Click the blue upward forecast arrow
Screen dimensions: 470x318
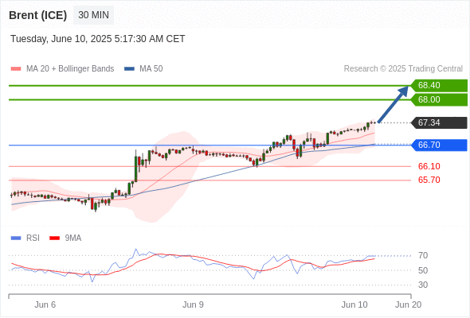[394, 104]
